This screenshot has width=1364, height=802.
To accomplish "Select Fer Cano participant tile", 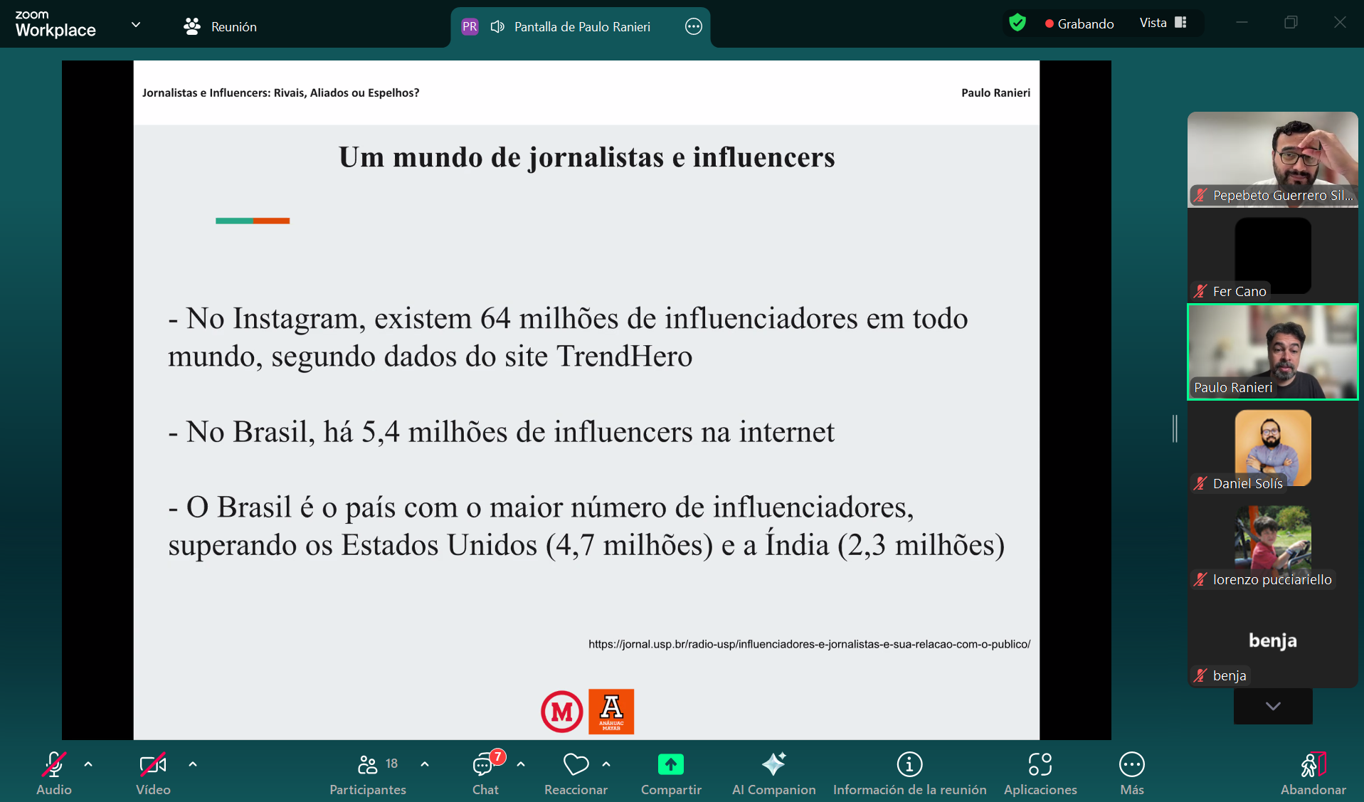I will click(1272, 255).
